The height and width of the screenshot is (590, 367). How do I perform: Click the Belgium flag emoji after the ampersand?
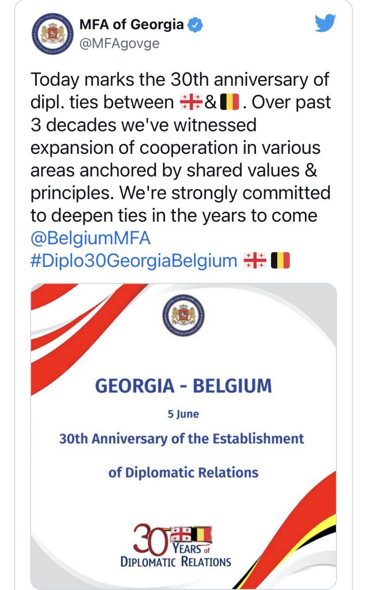(229, 103)
